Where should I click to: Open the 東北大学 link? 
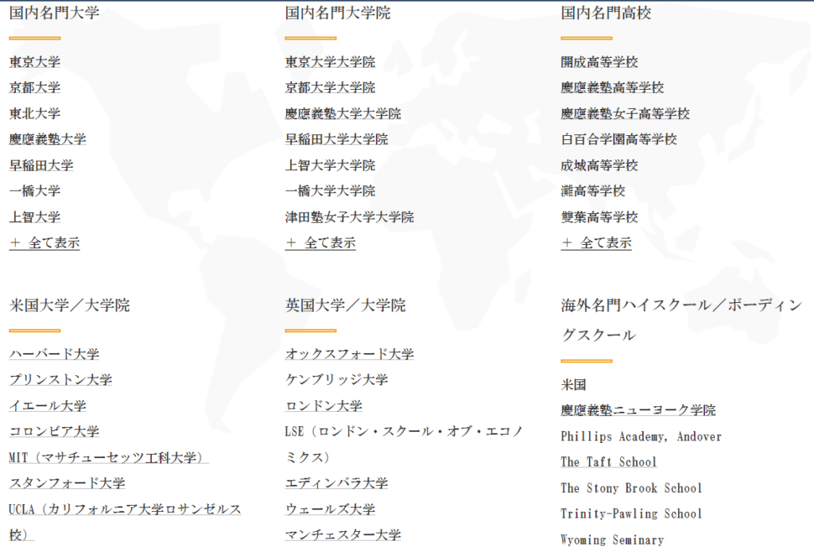click(35, 113)
